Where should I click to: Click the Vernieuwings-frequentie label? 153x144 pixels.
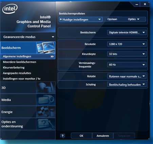(x=87, y=65)
